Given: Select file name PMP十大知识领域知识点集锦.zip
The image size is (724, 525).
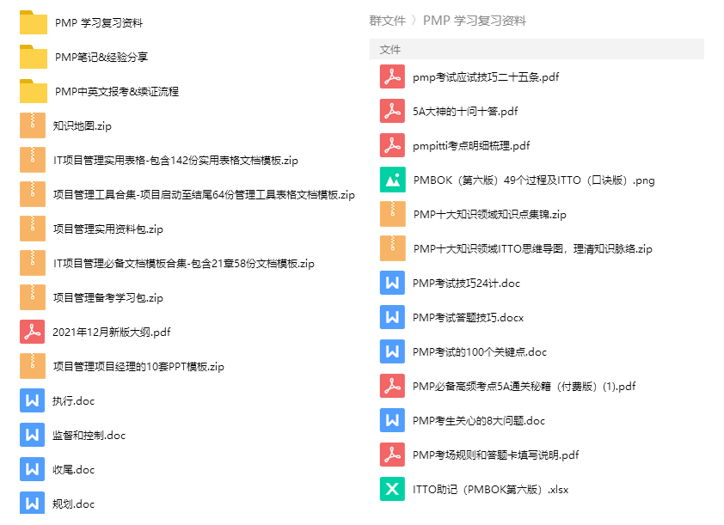Looking at the screenshot, I should [489, 215].
